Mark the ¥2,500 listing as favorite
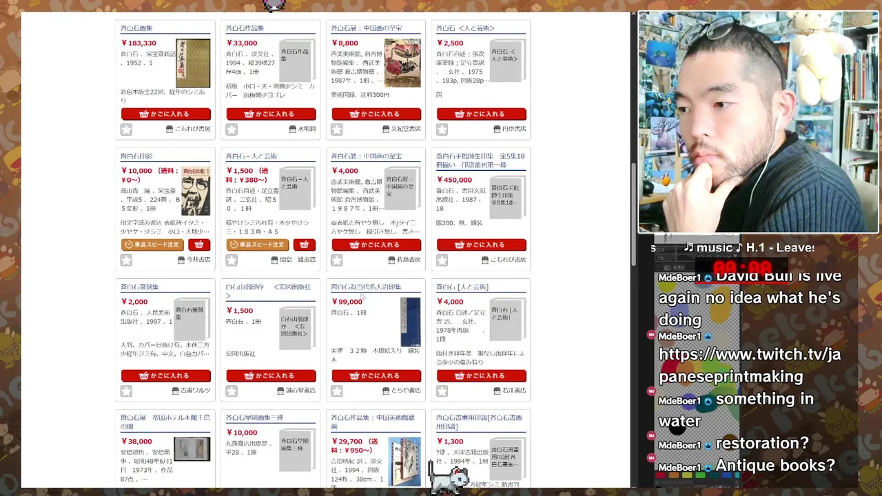The image size is (882, 496). pos(442,130)
